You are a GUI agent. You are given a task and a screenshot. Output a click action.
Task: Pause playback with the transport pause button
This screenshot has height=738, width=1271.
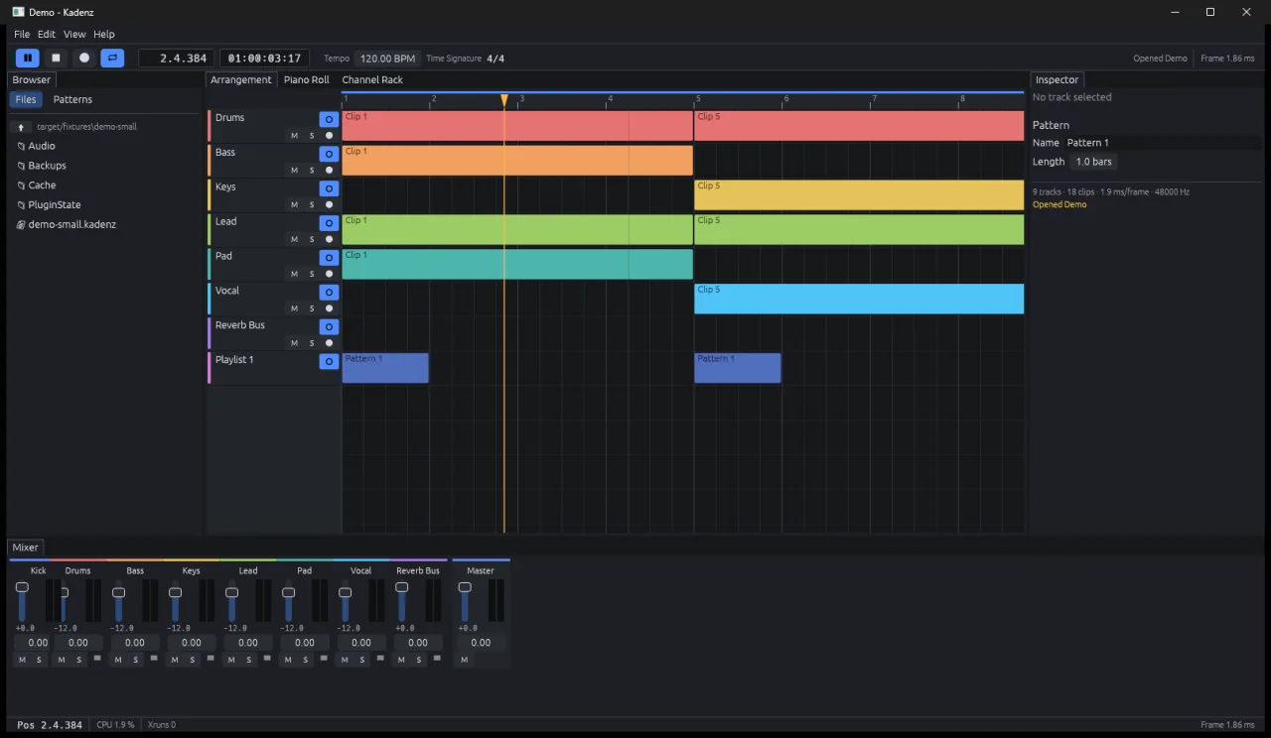click(x=27, y=59)
